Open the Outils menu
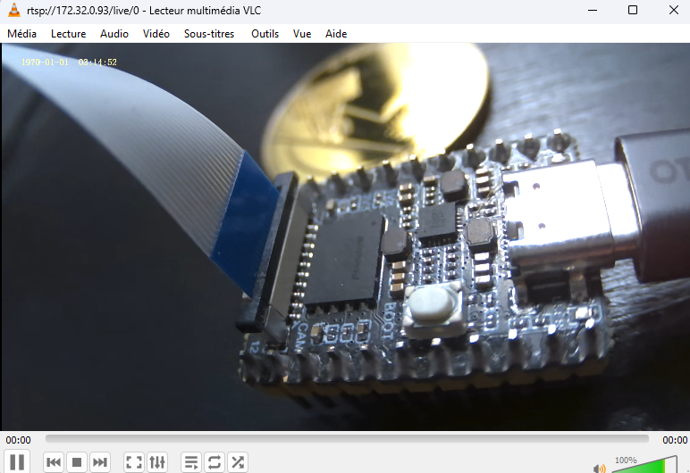Viewport: 690px width, 473px height. click(x=265, y=34)
